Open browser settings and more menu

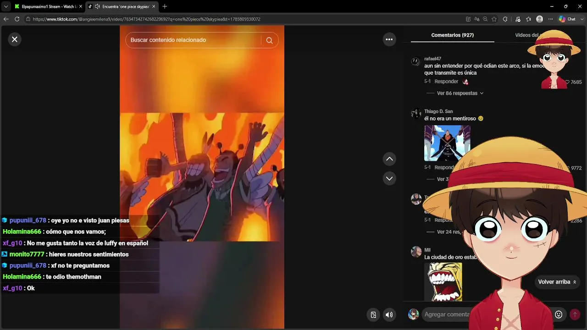(550, 19)
